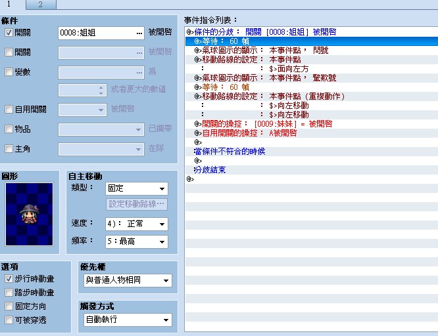Select the second 等待 60 幀 command
This screenshot has height=336, width=438.
pos(312,87)
